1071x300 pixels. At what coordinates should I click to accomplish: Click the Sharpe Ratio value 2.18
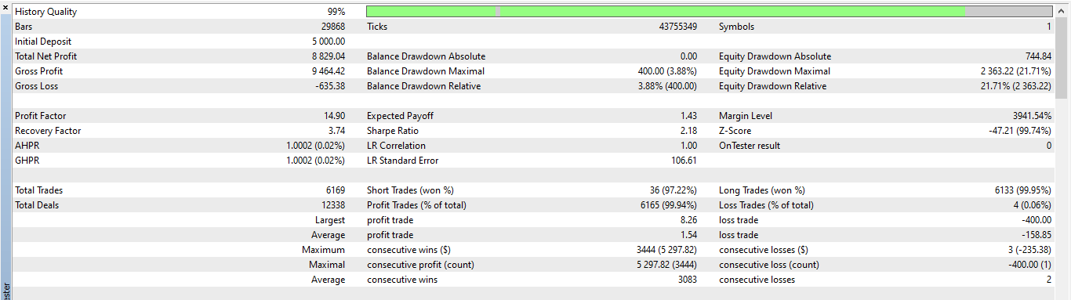[689, 131]
